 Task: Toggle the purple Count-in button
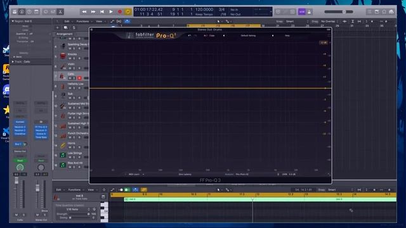302,11
